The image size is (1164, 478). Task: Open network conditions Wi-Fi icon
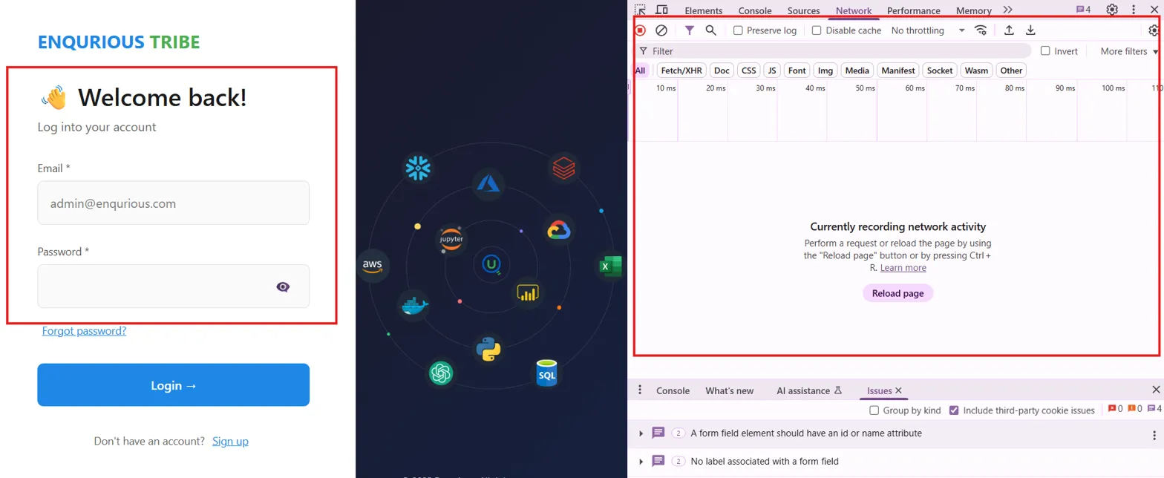(x=981, y=30)
